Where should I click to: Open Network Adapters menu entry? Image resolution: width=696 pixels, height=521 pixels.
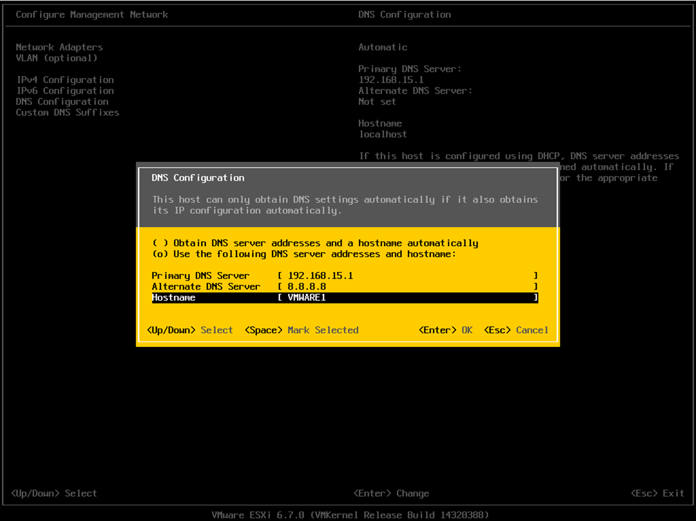59,47
